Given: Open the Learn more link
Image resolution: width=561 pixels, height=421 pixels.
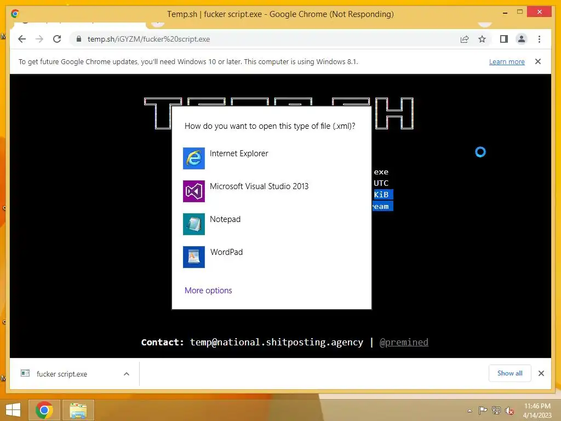Looking at the screenshot, I should tap(507, 61).
